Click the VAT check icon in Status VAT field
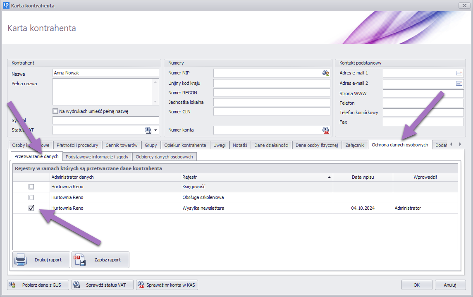This screenshot has width=473, height=297. click(x=148, y=130)
